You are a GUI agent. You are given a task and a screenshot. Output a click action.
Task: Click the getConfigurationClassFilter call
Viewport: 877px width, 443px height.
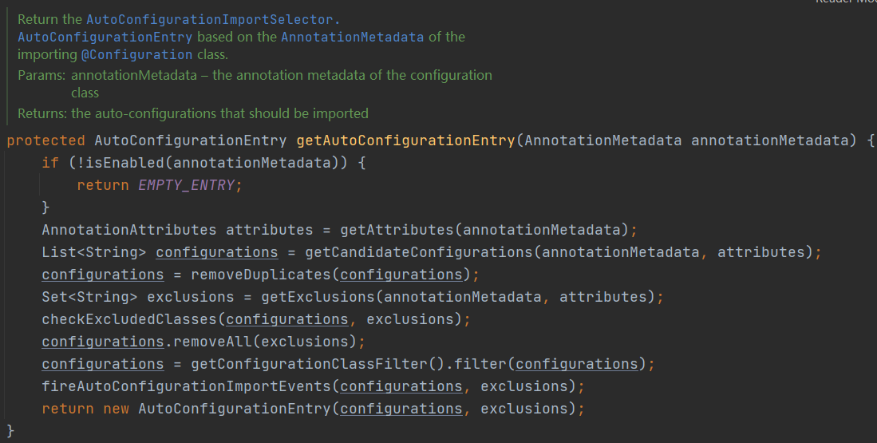point(310,364)
